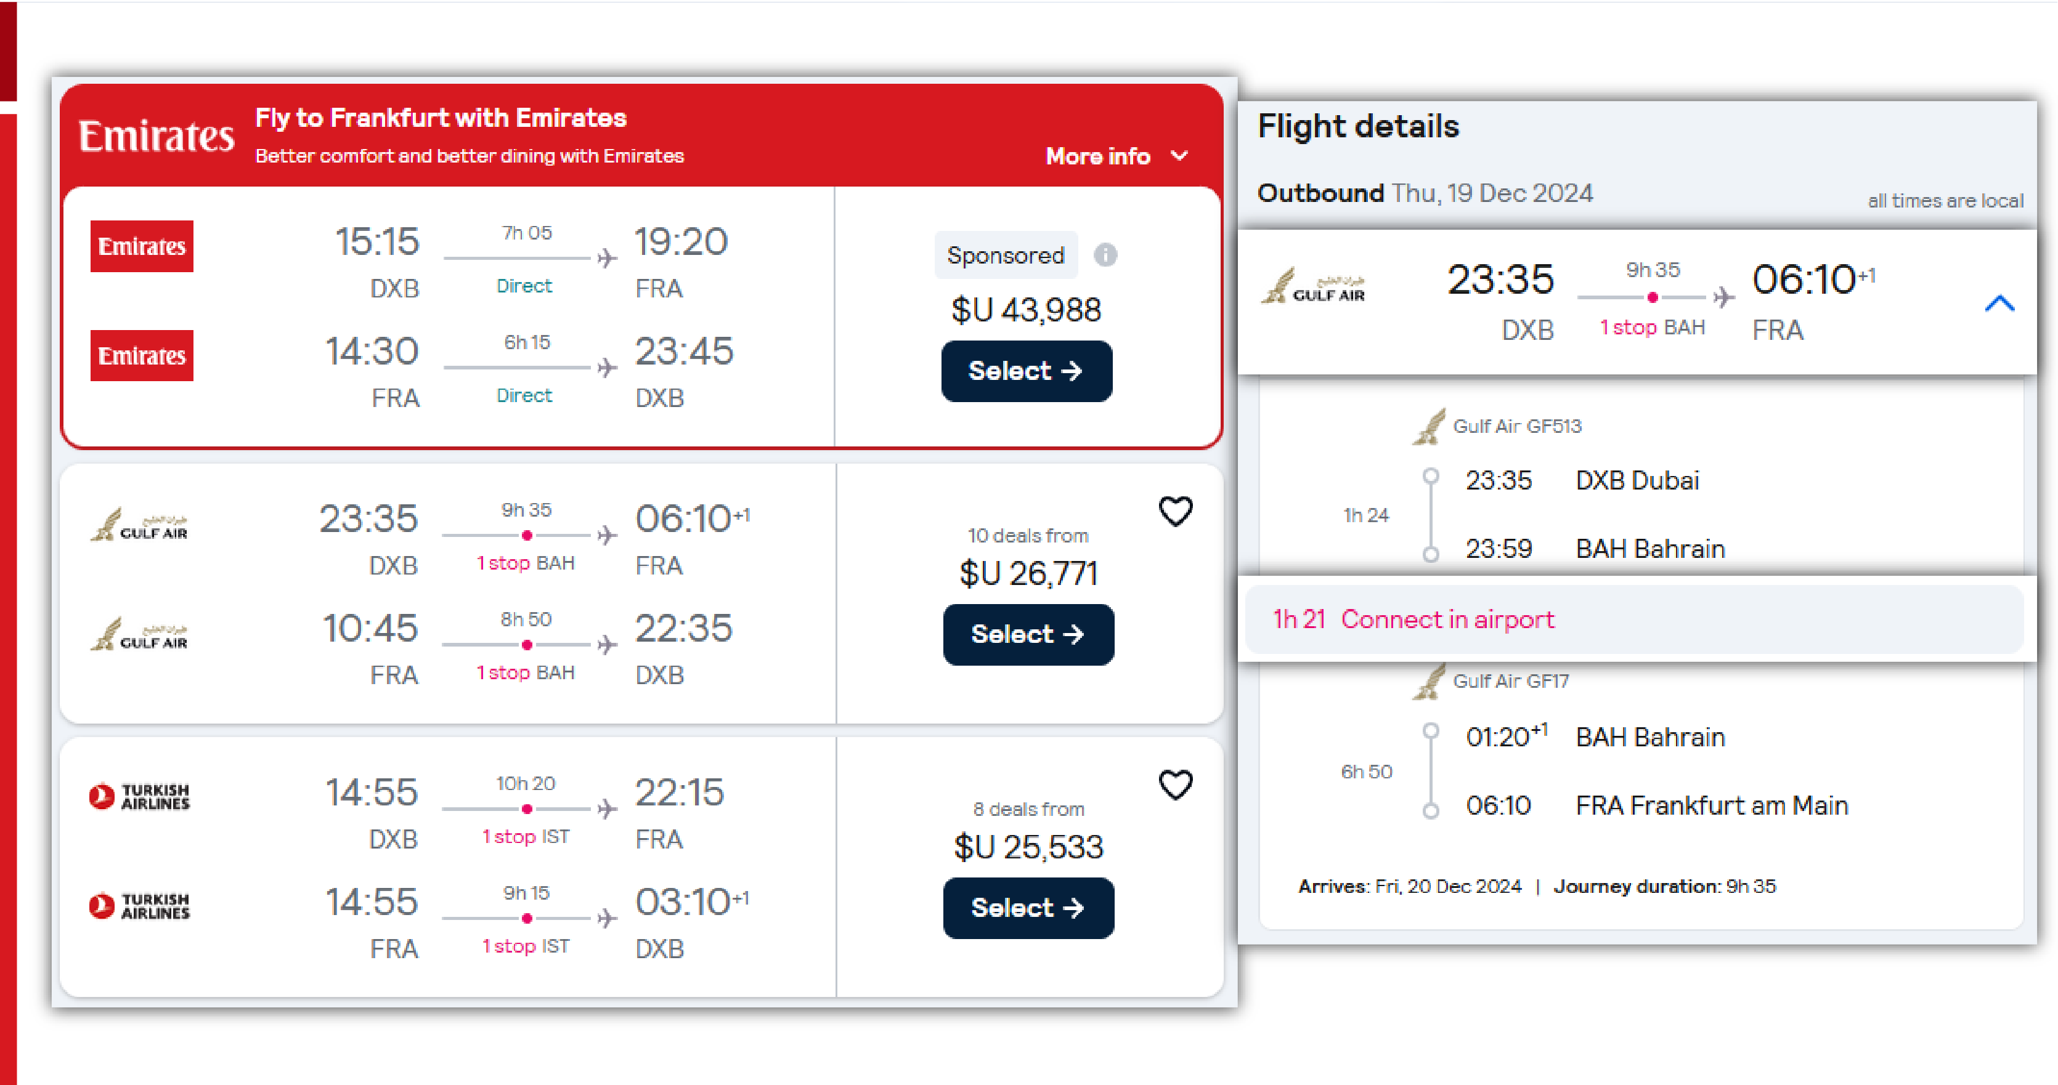Select the Emirates sponsored flight
The image size is (2058, 1085).
(1026, 371)
